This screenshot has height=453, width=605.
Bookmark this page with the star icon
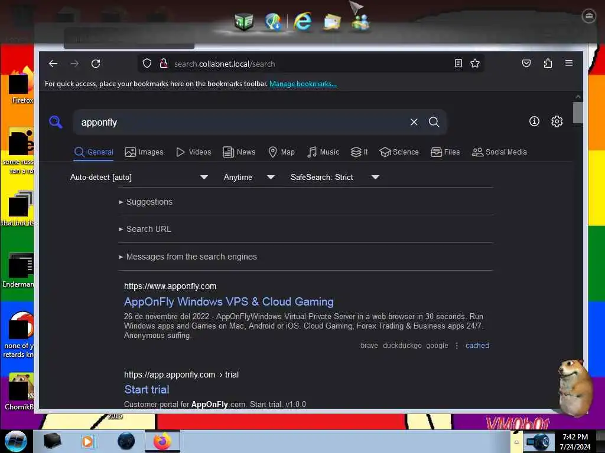coord(475,63)
